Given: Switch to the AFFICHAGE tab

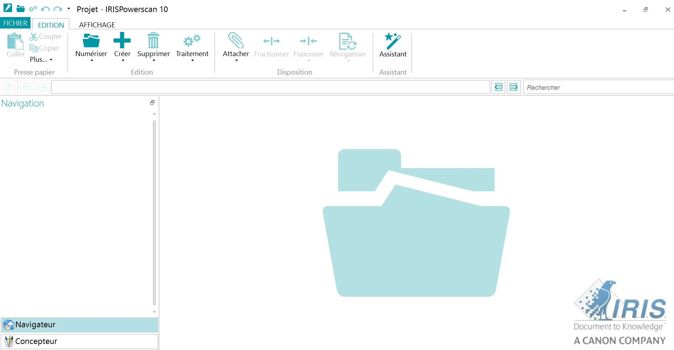Looking at the screenshot, I should tap(97, 25).
